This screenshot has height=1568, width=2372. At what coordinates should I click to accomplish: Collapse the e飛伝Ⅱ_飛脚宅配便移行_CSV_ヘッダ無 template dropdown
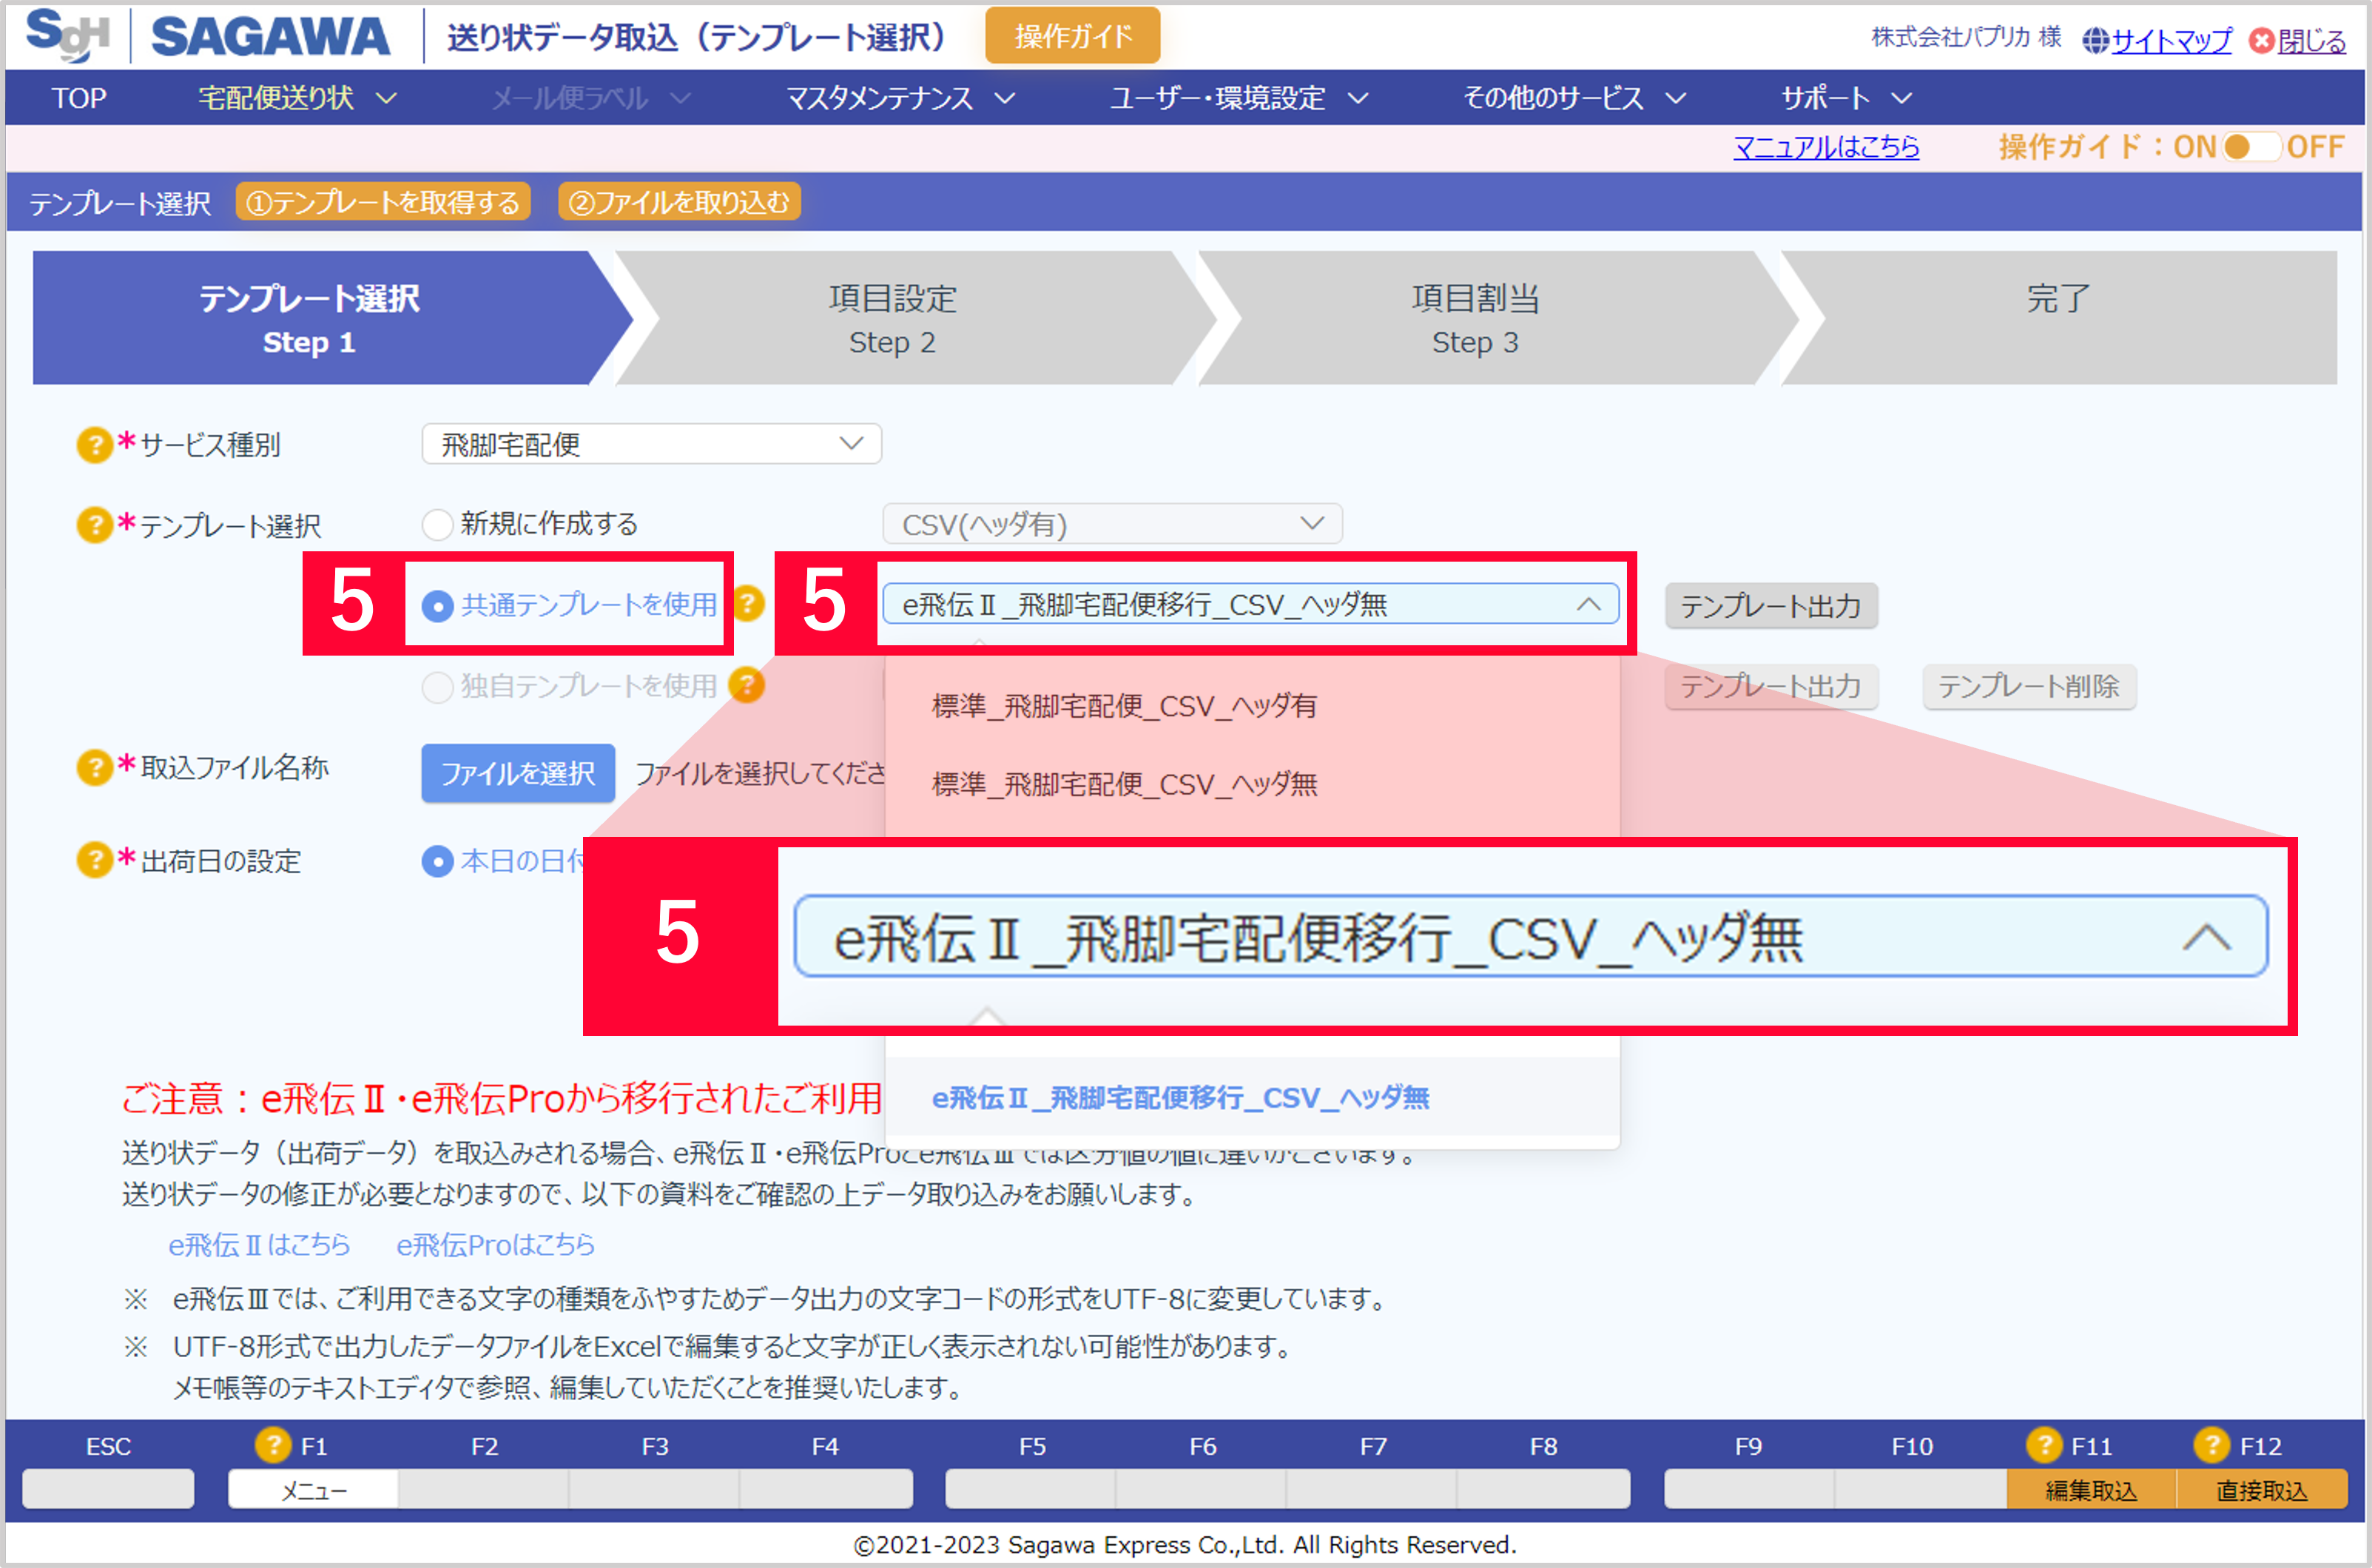point(1250,604)
